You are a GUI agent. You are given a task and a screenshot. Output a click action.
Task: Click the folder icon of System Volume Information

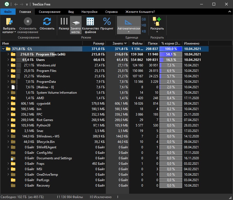pyautogui.click(x=13, y=93)
